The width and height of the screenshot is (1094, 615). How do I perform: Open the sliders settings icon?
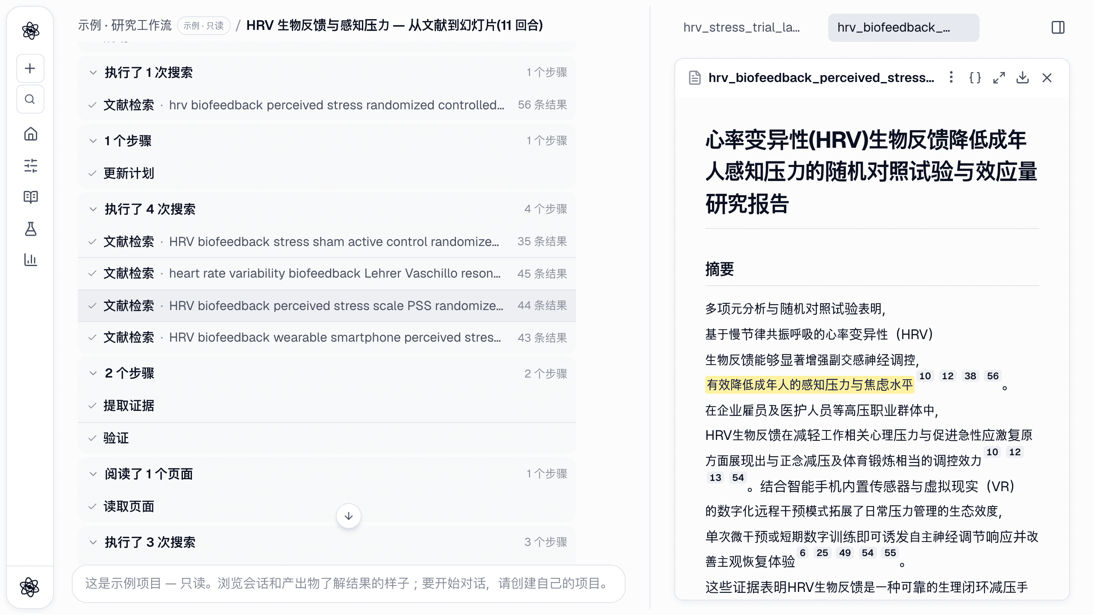30,166
